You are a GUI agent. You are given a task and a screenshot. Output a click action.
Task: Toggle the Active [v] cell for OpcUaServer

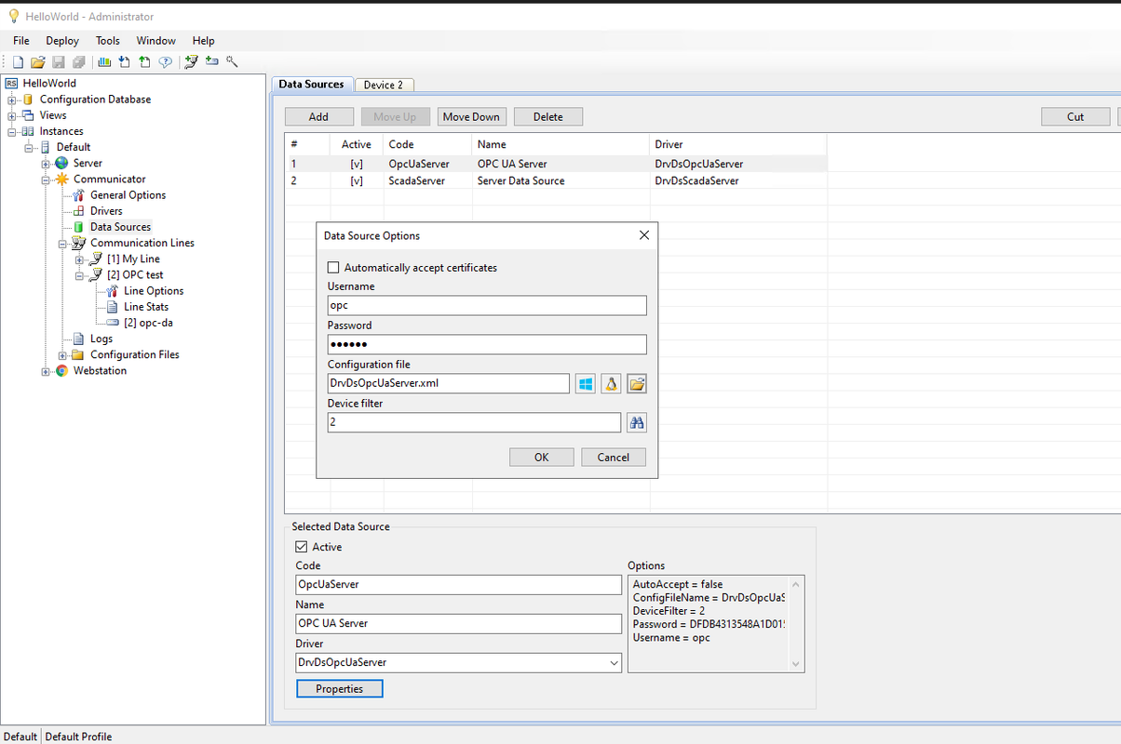tap(357, 164)
